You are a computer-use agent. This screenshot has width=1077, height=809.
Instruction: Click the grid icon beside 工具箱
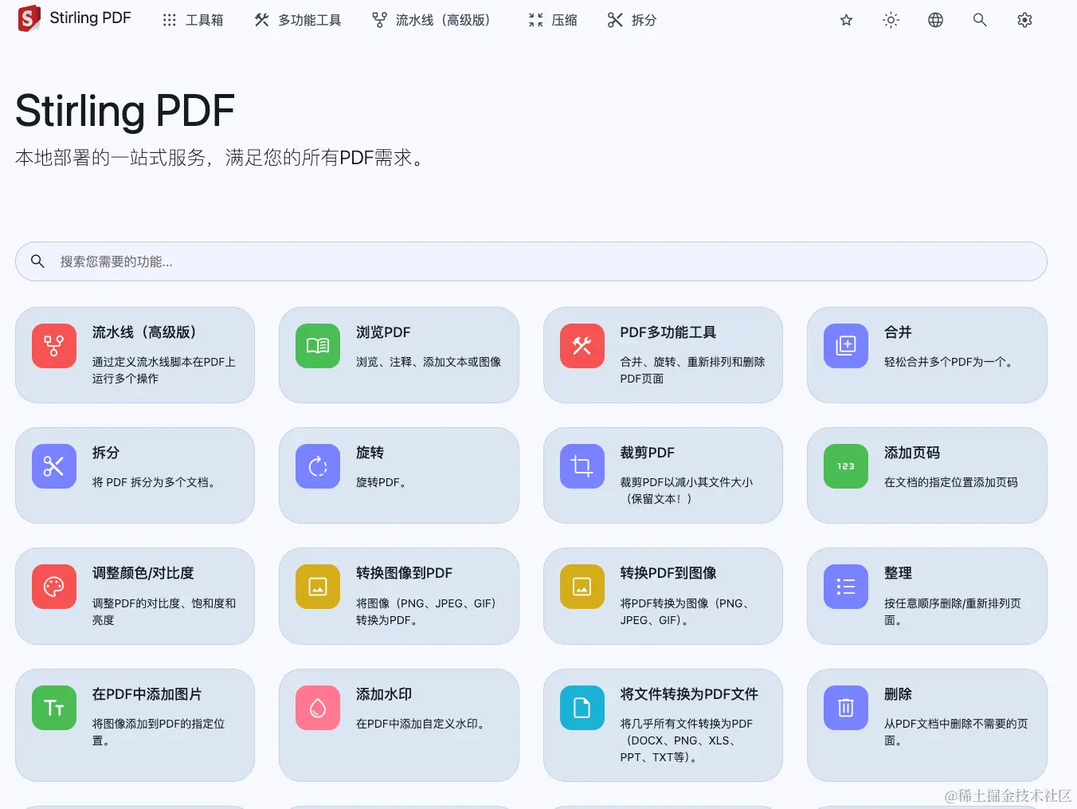(x=169, y=20)
